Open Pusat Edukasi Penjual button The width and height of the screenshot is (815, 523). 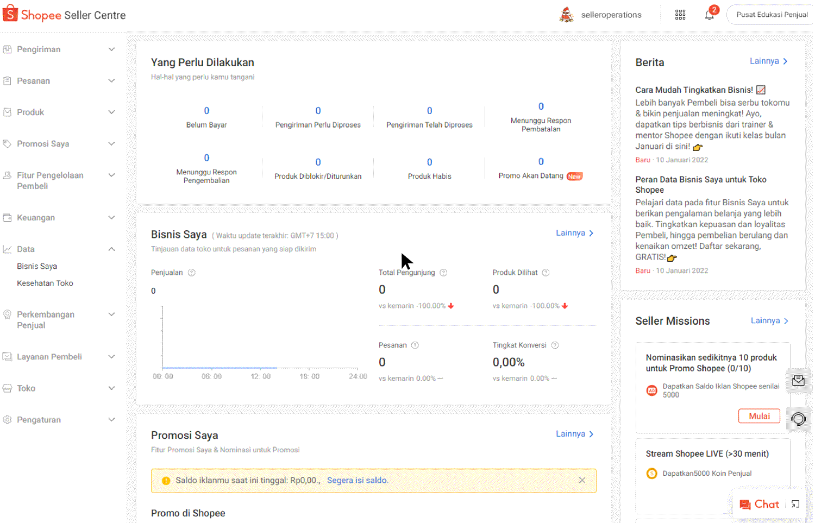tap(772, 15)
